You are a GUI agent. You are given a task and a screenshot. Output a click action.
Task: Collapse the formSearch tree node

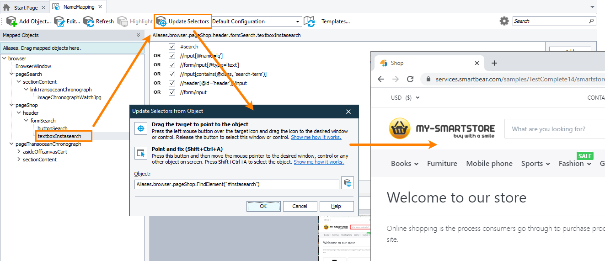tap(26, 121)
